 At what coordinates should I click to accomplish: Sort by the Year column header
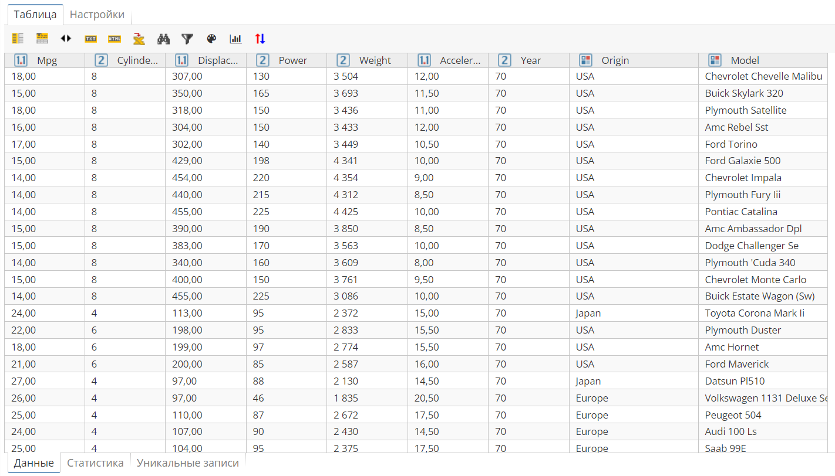[x=529, y=60]
